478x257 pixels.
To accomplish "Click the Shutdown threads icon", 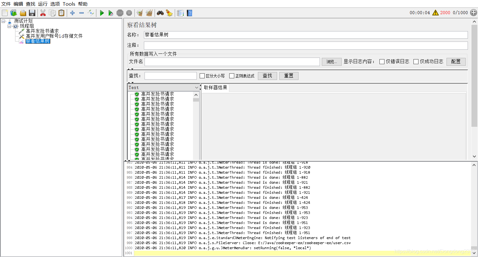I will pos(129,13).
